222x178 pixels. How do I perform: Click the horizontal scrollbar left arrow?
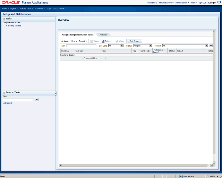[60, 165]
